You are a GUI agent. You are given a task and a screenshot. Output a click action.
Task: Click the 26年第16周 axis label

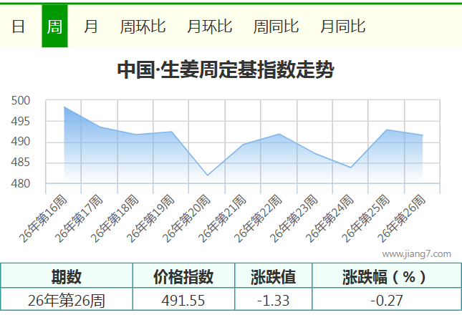[x=43, y=218]
